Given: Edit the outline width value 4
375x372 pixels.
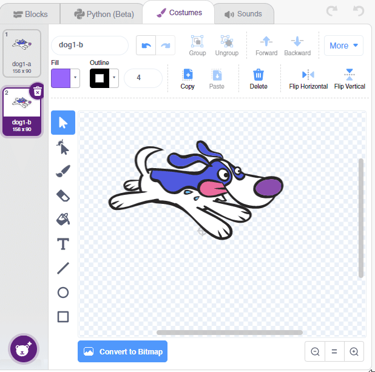Looking at the screenshot, I should click(143, 78).
